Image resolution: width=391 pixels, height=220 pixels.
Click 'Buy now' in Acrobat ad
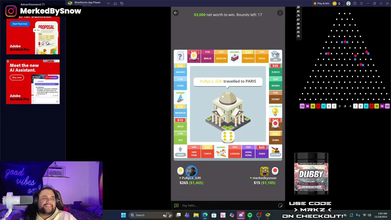(17, 77)
